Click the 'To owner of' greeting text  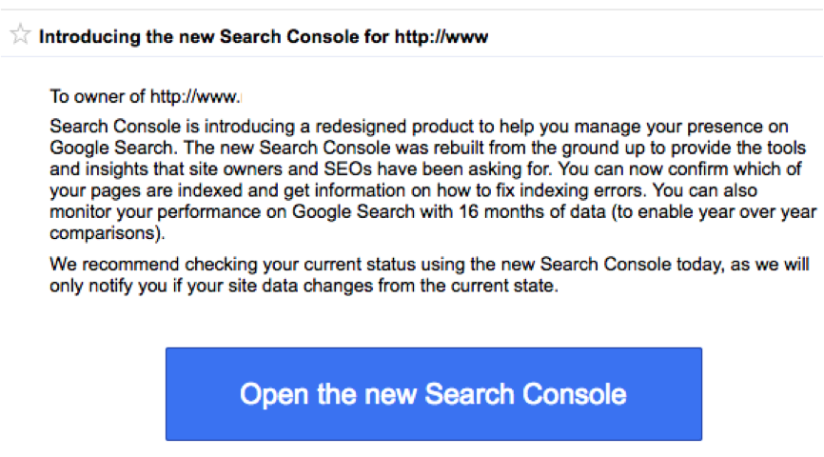click(97, 97)
